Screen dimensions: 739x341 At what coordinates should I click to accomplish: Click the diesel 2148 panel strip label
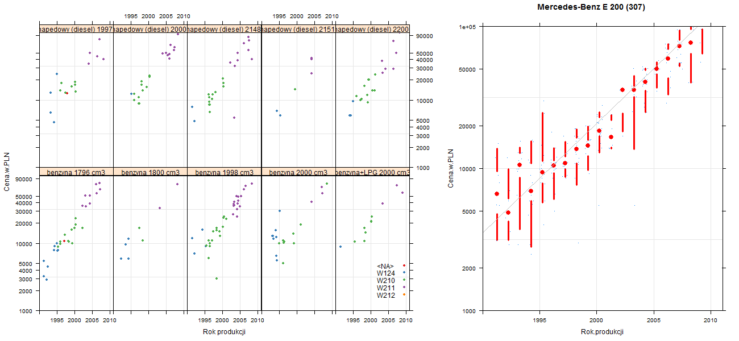224,29
